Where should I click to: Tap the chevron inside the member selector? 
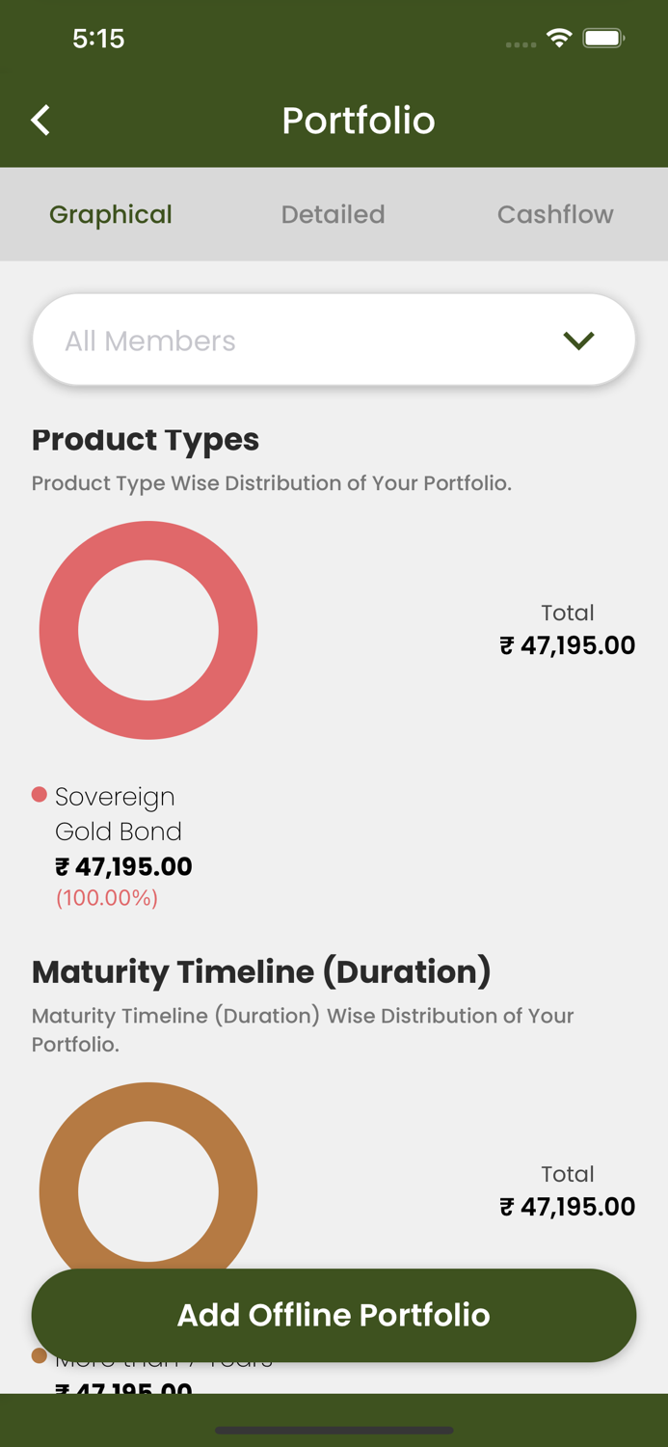click(578, 340)
